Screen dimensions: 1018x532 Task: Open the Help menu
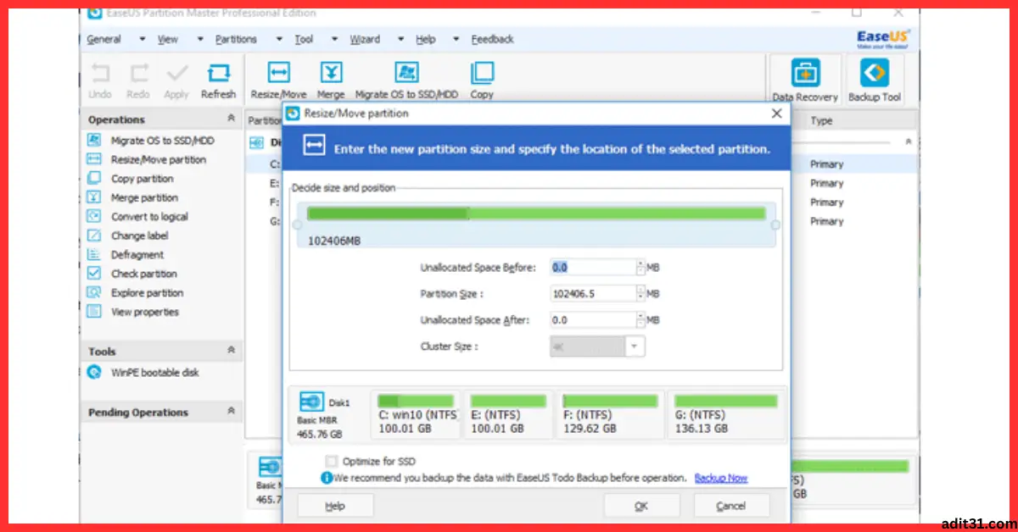tap(425, 39)
